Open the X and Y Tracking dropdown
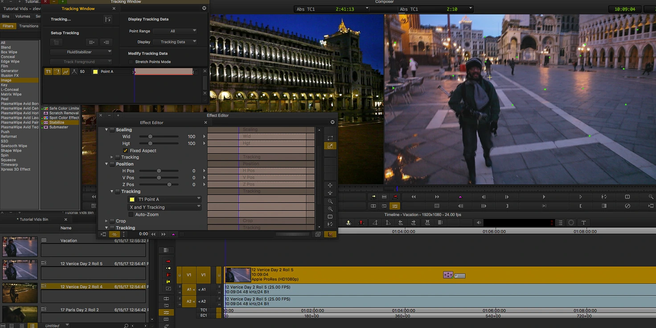 coord(164,207)
